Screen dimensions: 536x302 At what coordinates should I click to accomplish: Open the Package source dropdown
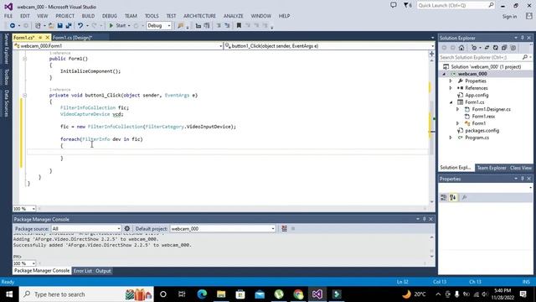[x=86, y=229]
